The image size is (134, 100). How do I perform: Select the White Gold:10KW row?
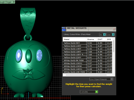pyautogui.click(x=87, y=66)
